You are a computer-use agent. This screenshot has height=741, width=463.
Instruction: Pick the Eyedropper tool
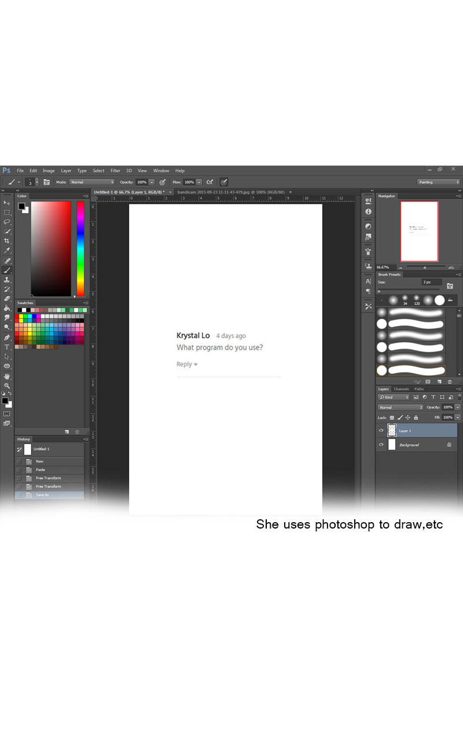[x=7, y=251]
